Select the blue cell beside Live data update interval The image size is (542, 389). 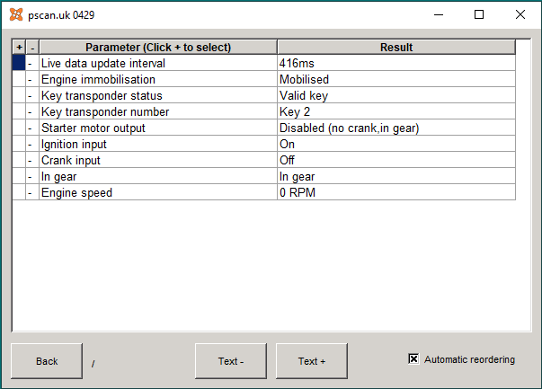pyautogui.click(x=19, y=63)
